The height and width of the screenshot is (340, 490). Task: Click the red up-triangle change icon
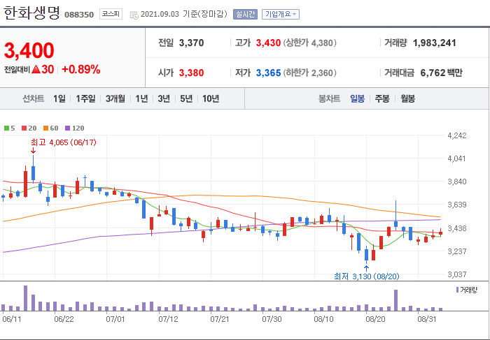(x=36, y=69)
